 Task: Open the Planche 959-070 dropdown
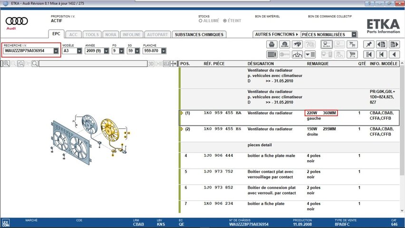(x=164, y=51)
